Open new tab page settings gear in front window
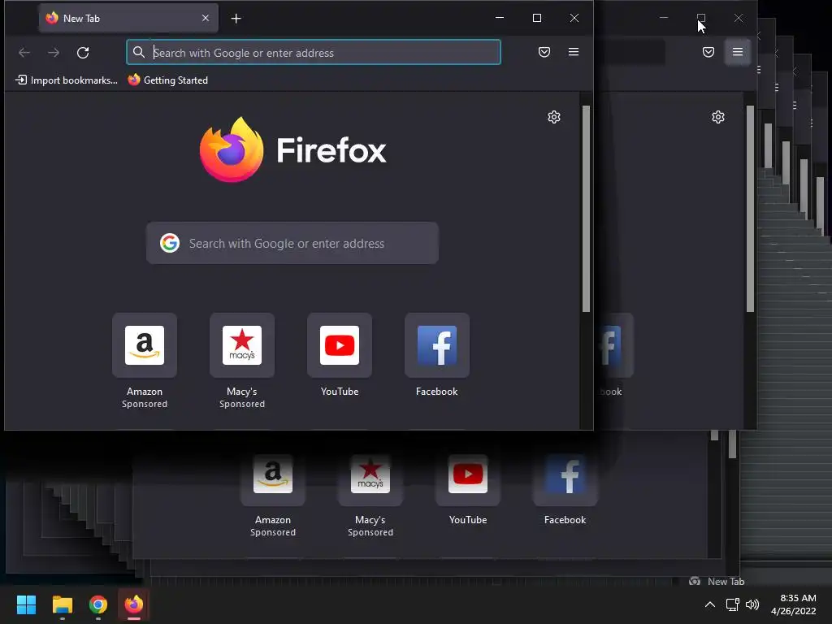Screen dimensions: 832x624 coord(554,117)
